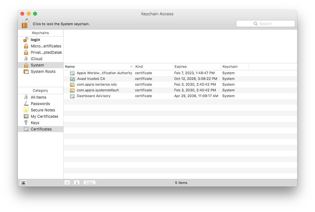Click inside the Search field
Viewport: 315px width, 212px height.
271,24
